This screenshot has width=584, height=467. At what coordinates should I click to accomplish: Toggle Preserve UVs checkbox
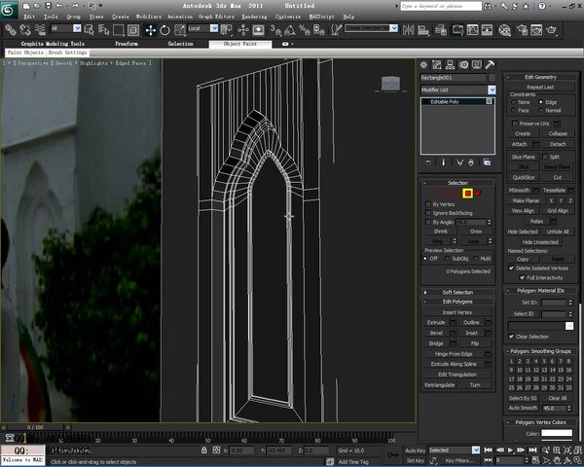[x=515, y=124]
